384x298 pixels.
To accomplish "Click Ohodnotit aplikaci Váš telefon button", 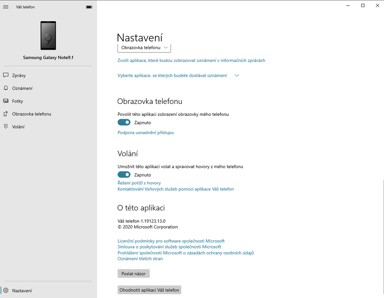I will [x=149, y=290].
